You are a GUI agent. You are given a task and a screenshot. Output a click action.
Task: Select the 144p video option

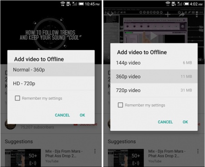coord(154,63)
